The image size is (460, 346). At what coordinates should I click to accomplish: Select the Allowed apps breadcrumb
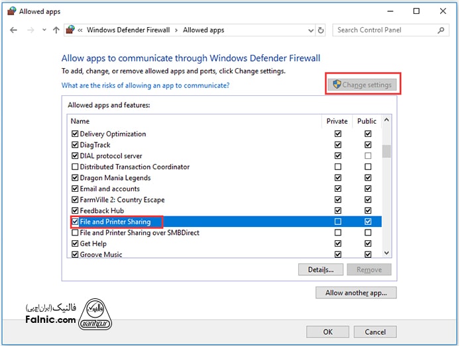pos(203,30)
